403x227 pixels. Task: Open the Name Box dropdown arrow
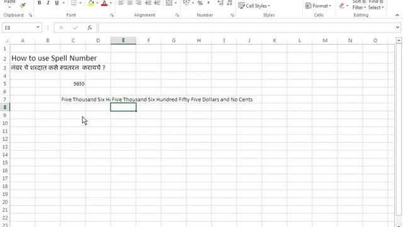point(38,28)
